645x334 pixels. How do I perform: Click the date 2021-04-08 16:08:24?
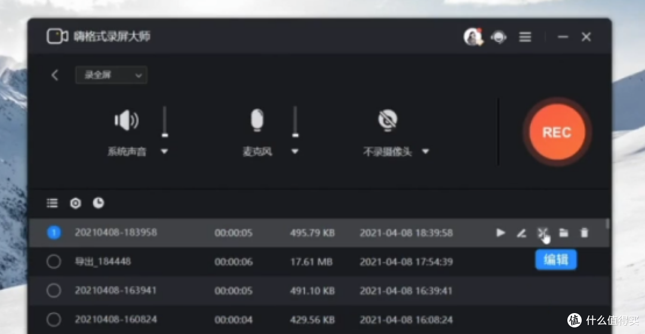[x=407, y=320]
